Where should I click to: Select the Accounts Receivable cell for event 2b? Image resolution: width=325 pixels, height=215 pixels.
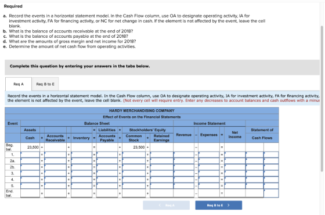click(55, 167)
